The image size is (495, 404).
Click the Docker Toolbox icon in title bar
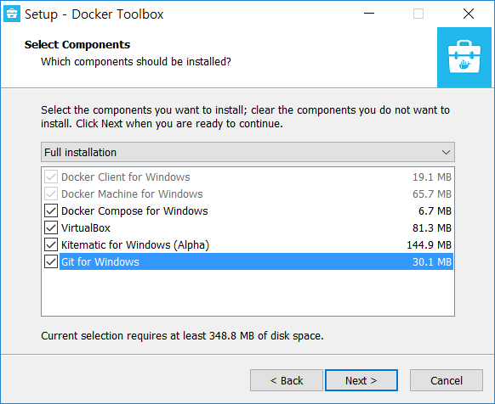click(12, 14)
